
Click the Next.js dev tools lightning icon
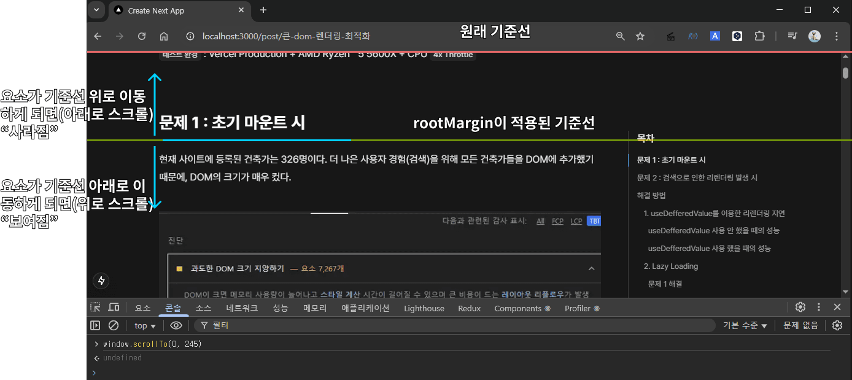tap(101, 281)
